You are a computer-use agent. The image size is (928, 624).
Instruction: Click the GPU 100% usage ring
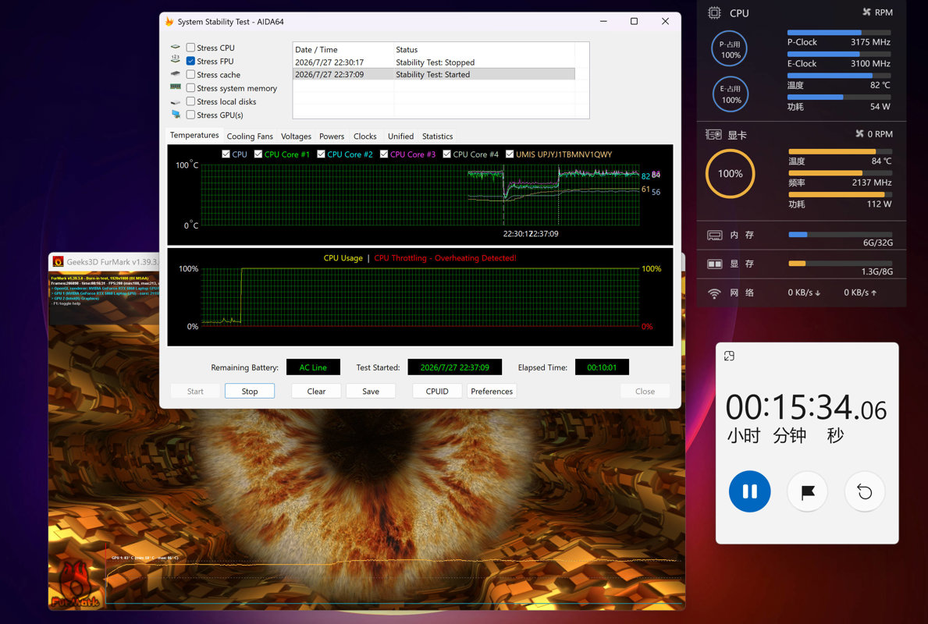point(730,173)
